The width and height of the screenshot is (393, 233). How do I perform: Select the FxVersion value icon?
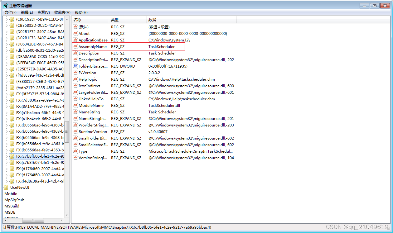click(75, 73)
